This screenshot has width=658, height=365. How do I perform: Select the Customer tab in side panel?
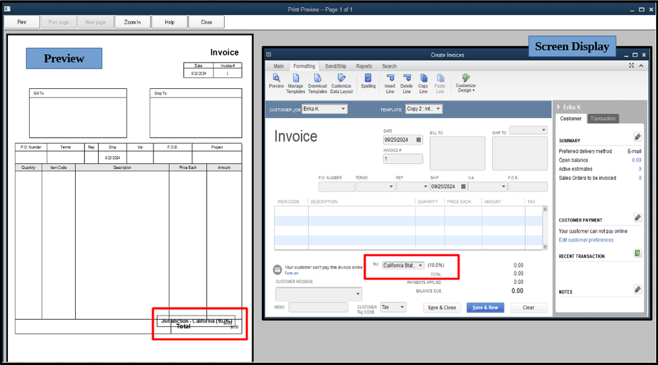click(570, 119)
